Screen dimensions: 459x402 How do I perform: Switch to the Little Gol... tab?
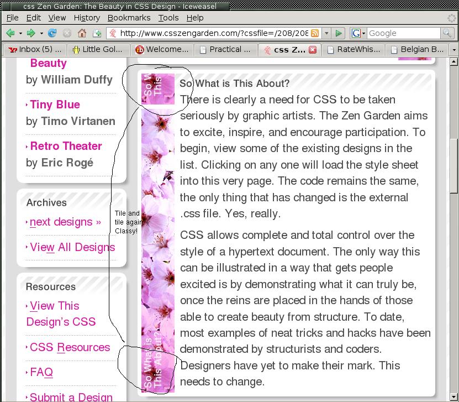click(98, 50)
